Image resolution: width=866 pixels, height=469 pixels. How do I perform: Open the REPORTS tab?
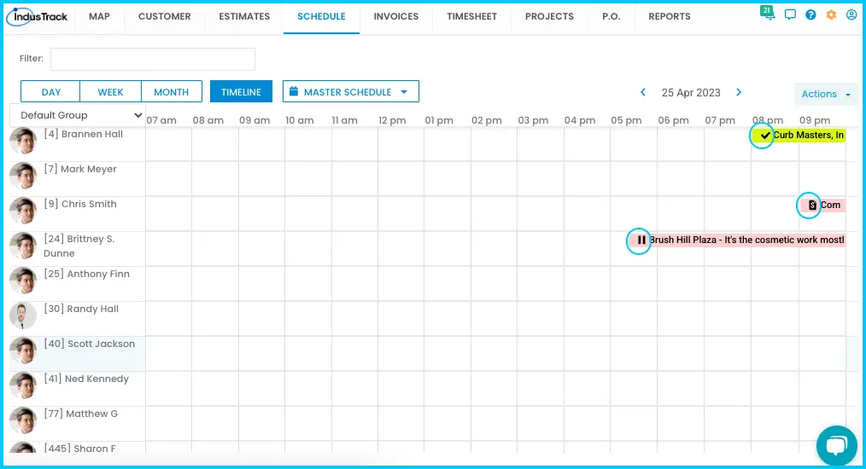pos(670,16)
